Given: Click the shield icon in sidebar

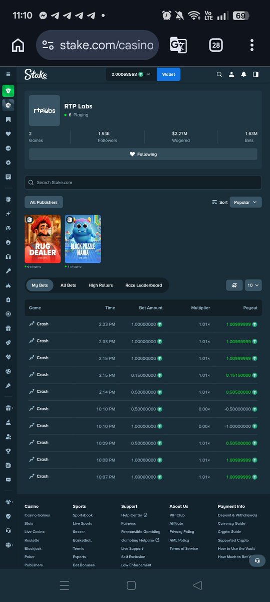Looking at the screenshot, I should pos(8,516).
